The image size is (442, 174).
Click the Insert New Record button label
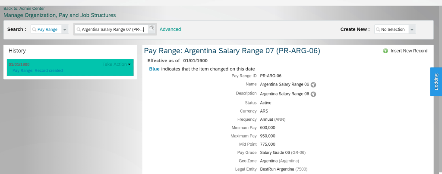click(x=409, y=51)
